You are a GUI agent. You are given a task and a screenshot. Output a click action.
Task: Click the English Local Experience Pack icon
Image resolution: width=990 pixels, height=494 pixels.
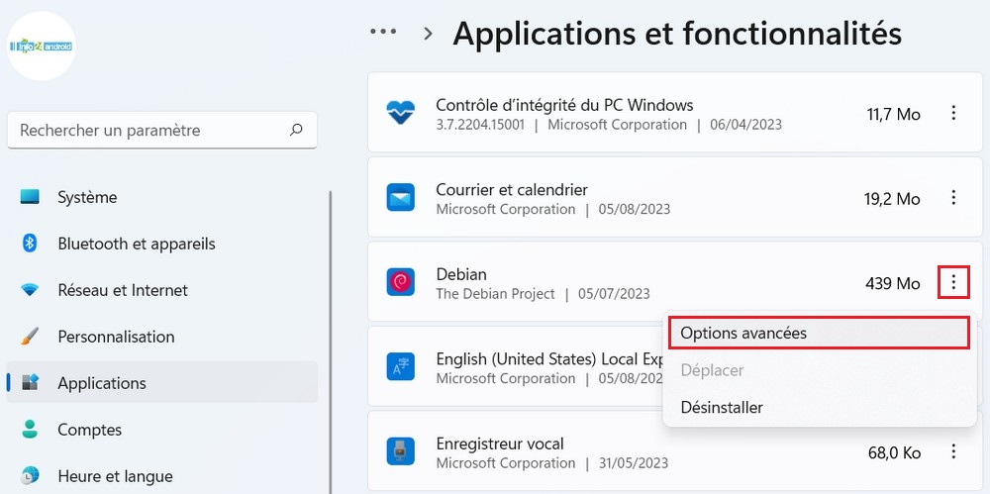[400, 367]
